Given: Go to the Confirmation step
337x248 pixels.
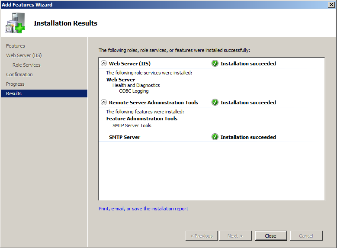Looking at the screenshot, I should (19, 74).
